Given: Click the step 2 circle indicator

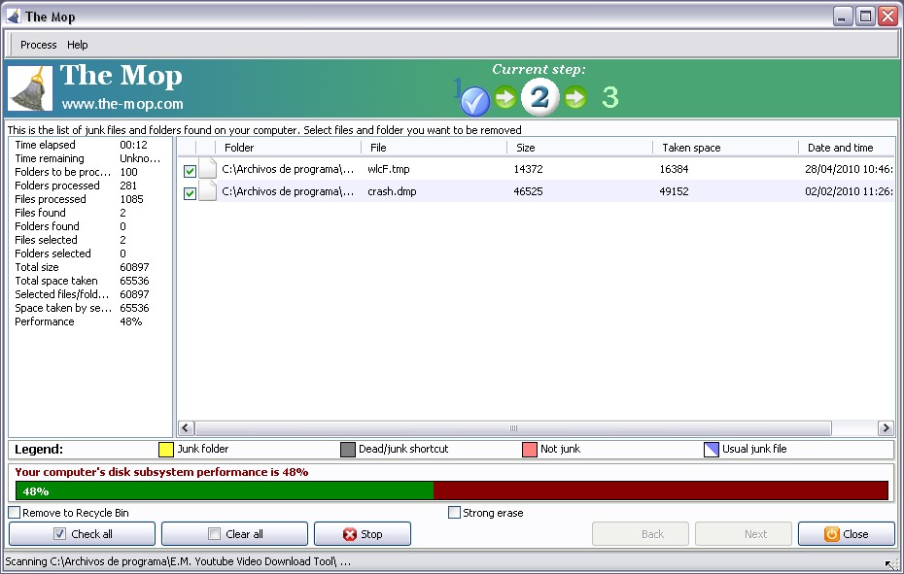Looking at the screenshot, I should [x=539, y=97].
